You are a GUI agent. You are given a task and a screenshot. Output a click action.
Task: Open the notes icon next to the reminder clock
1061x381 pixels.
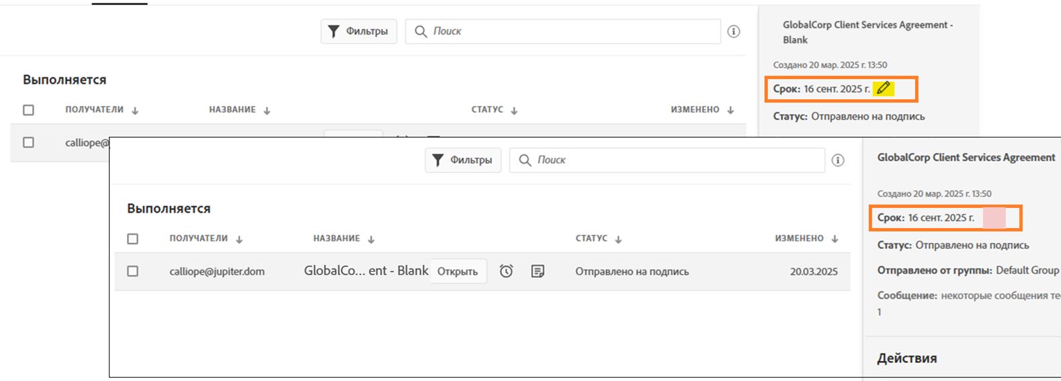coord(538,271)
